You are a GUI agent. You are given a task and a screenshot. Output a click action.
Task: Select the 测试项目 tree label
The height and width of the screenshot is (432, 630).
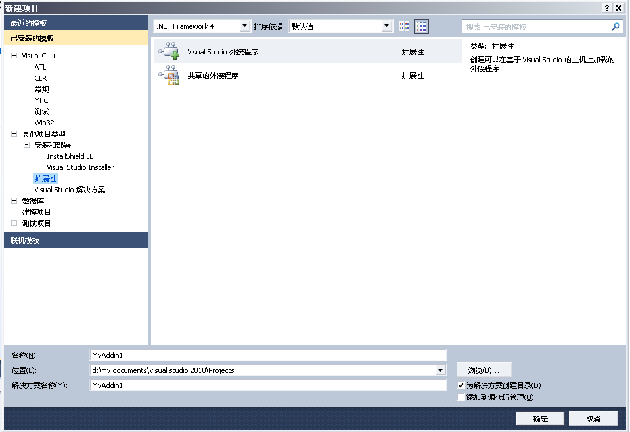(x=36, y=223)
